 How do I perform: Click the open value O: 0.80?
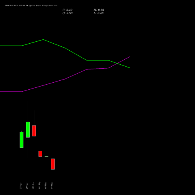67,13
